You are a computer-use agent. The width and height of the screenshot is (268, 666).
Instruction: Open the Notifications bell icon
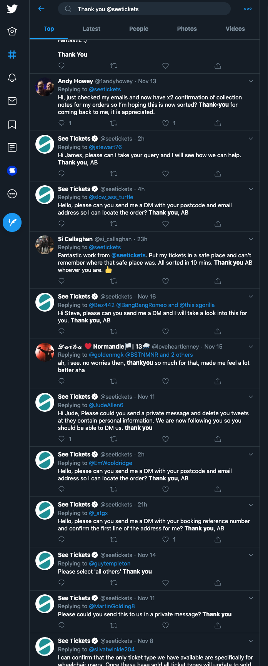click(12, 78)
